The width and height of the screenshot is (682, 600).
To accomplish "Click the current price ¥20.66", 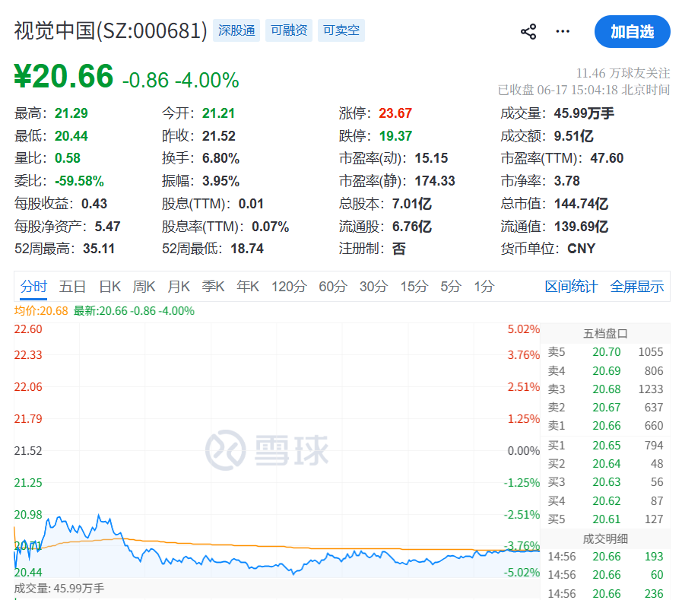I will coord(64,77).
